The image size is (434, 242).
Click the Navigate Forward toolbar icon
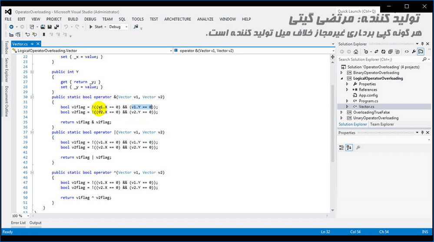coord(22,27)
